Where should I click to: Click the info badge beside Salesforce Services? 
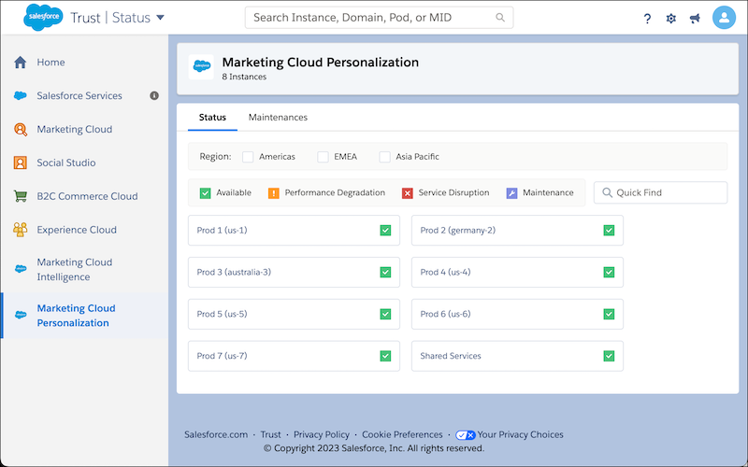[154, 96]
